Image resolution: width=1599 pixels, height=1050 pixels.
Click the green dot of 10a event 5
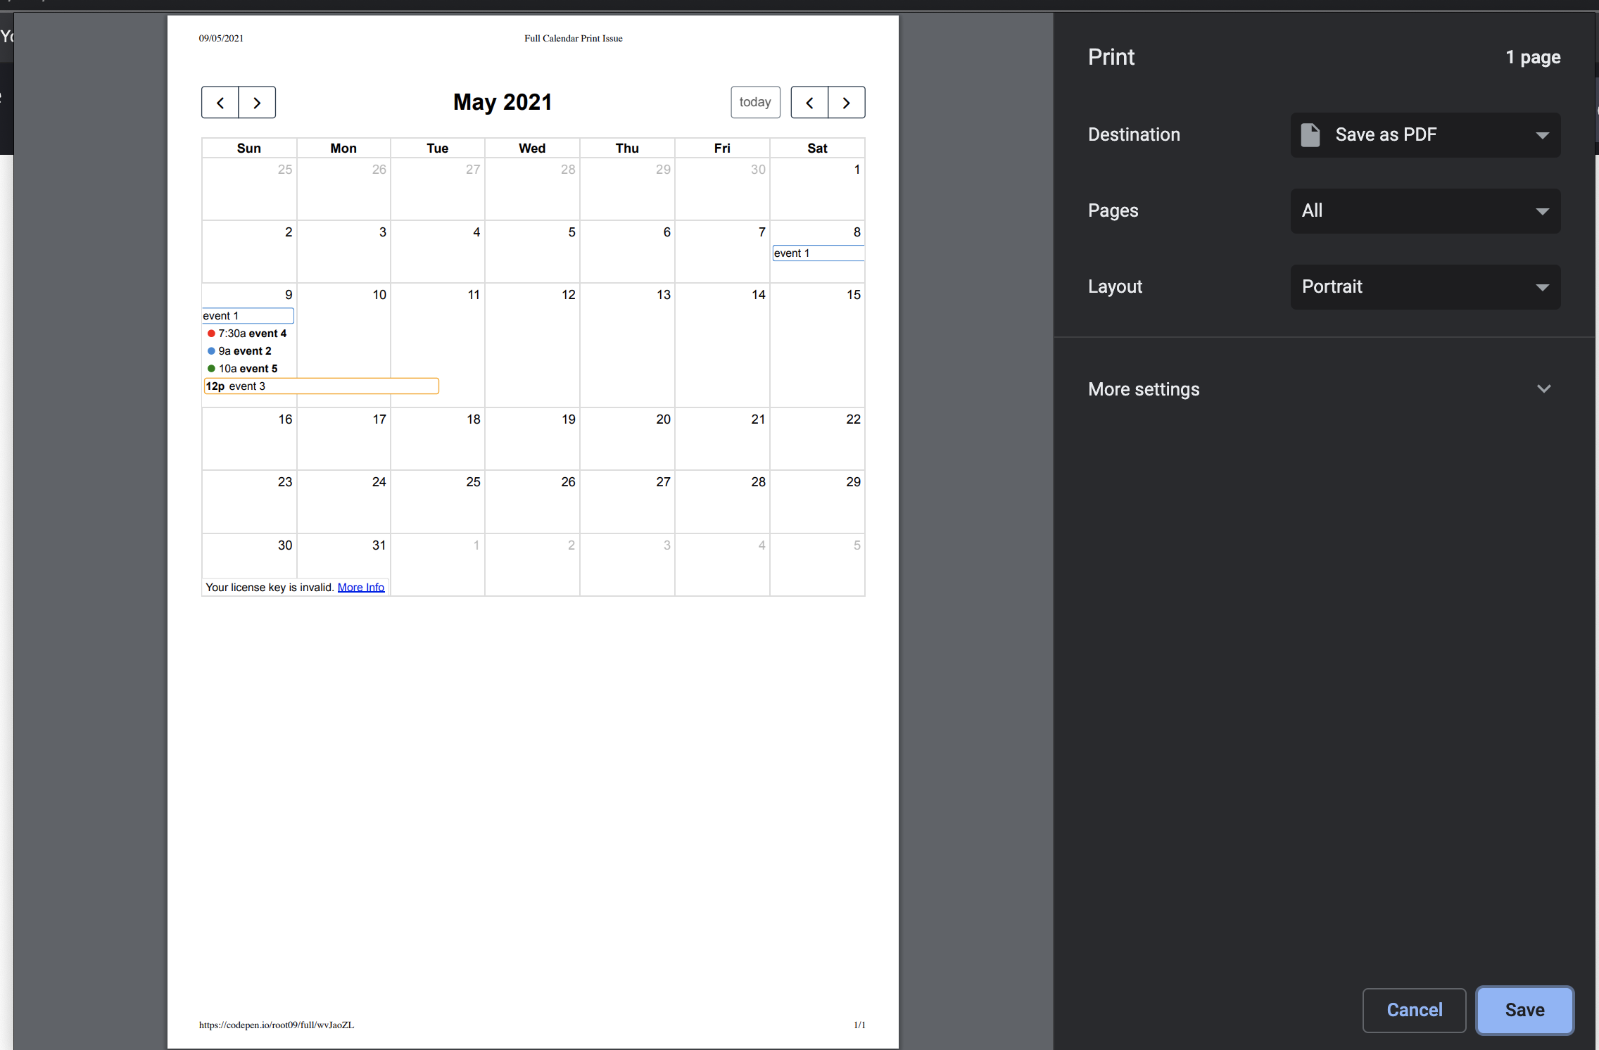point(211,369)
